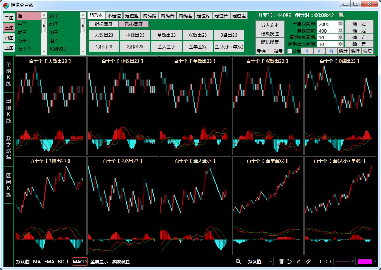Select the single line drawing tool
381x270 pixels.
(298, 261)
